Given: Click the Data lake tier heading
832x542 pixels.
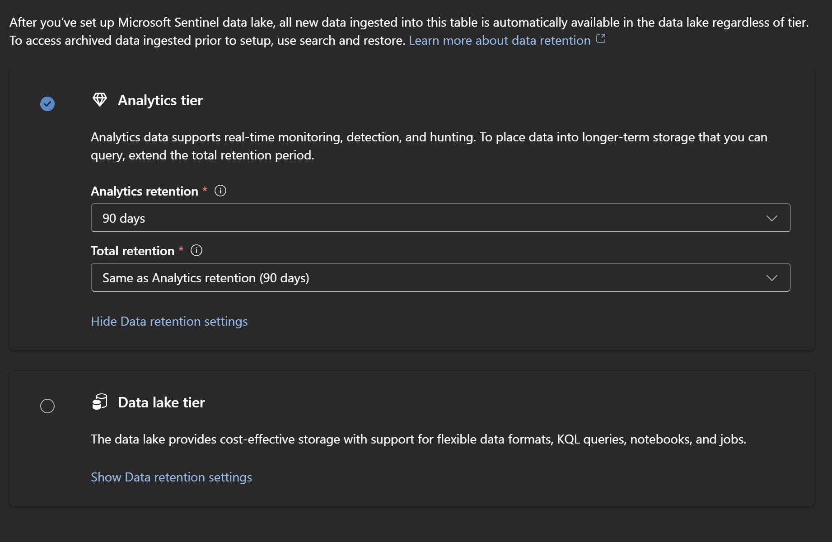Looking at the screenshot, I should [161, 402].
